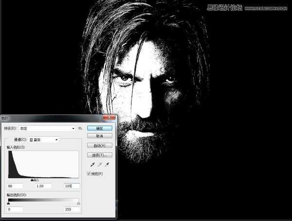Click the input shadow slider triangle
The height and width of the screenshot is (221, 292).
(32, 180)
